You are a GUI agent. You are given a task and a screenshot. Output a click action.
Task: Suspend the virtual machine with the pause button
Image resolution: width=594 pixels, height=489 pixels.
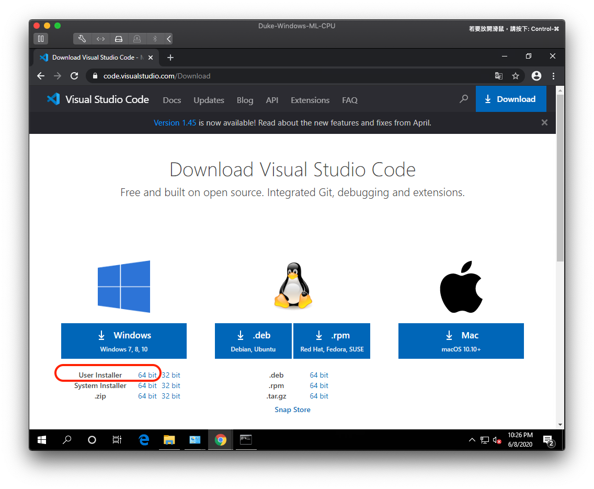(41, 38)
